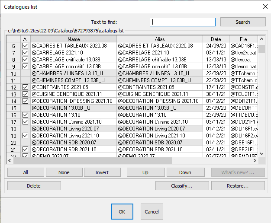Screen dimensions: 271x223
Task: Toggle checkbox for @CONTRAINTES 2021.05 row
Action: [x=25, y=87]
